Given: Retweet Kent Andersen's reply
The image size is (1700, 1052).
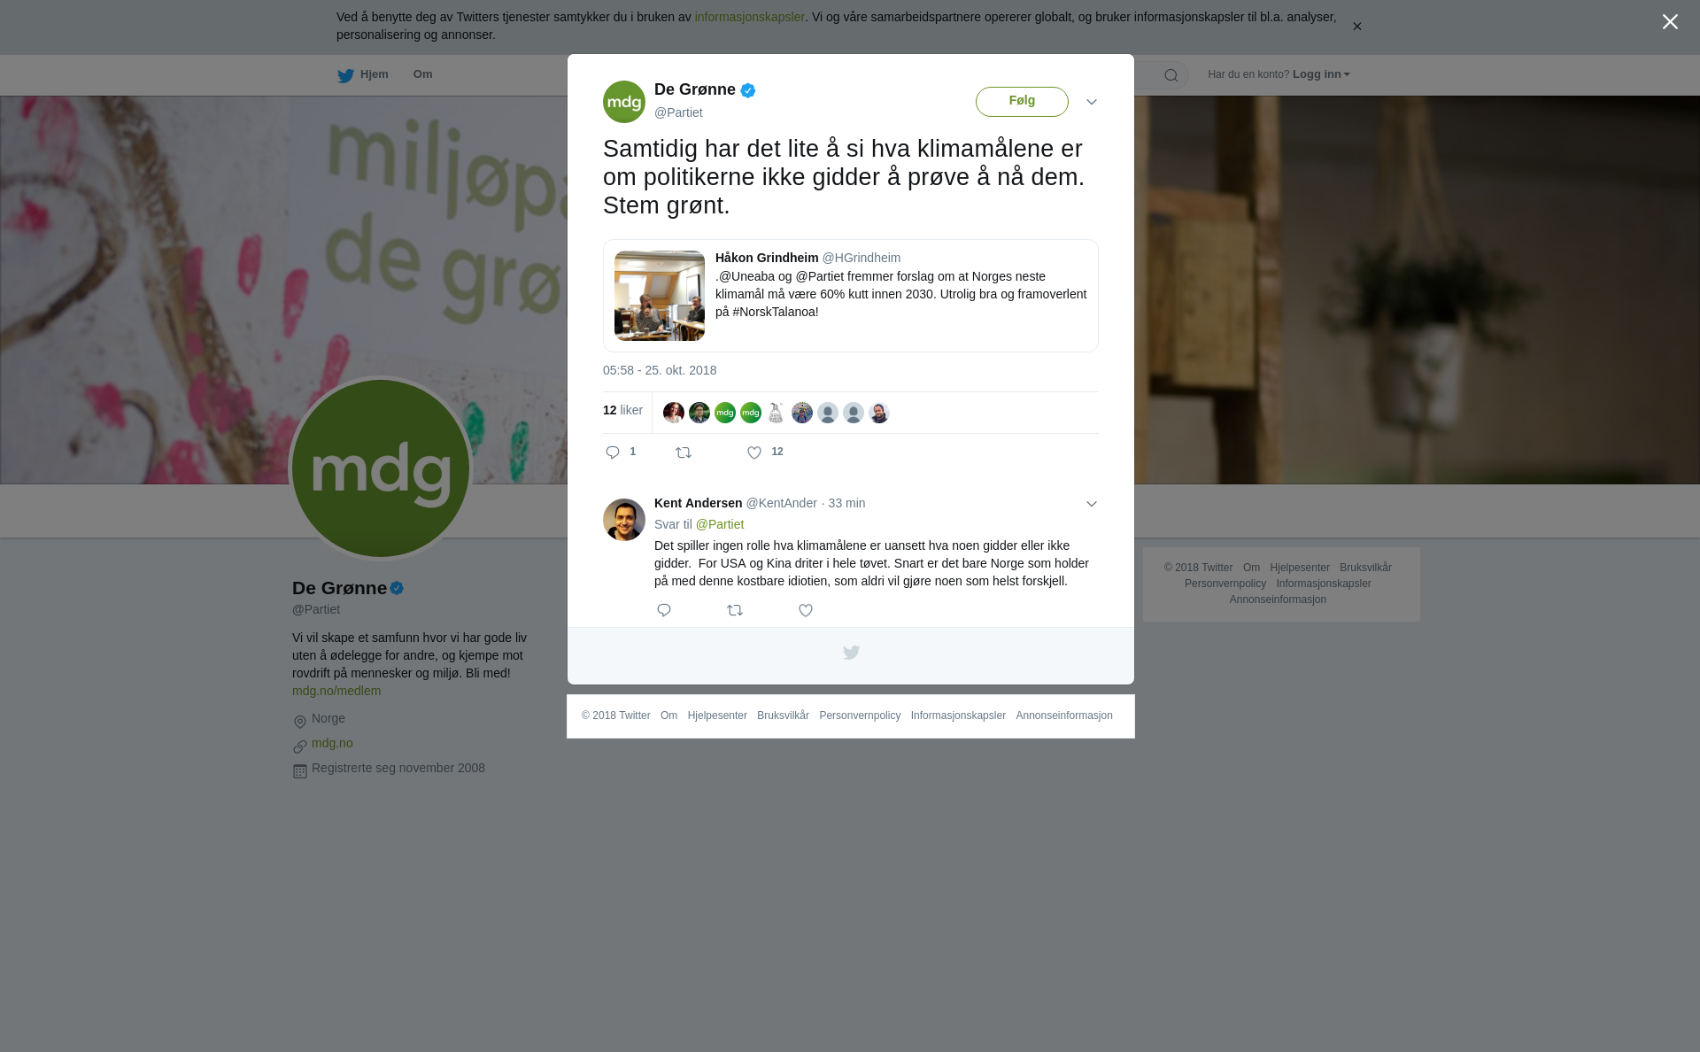Looking at the screenshot, I should click(x=735, y=610).
